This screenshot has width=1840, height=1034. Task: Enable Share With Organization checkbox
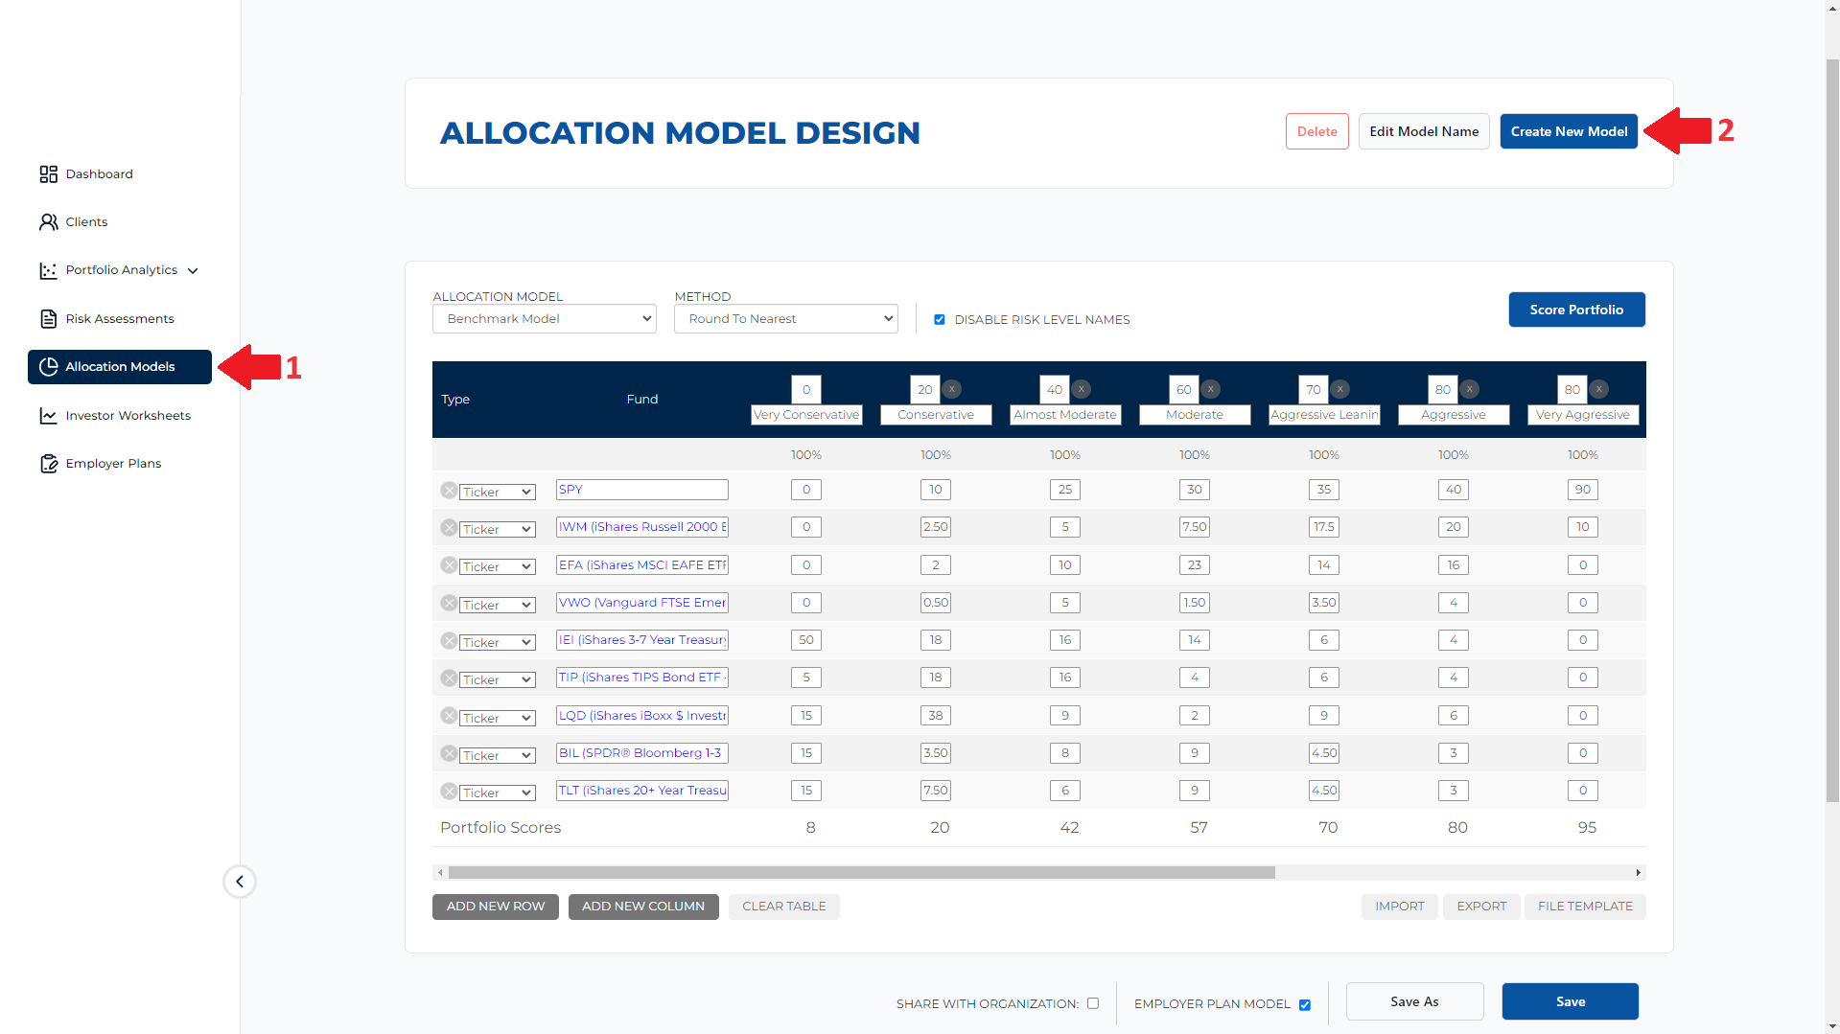point(1093,1003)
